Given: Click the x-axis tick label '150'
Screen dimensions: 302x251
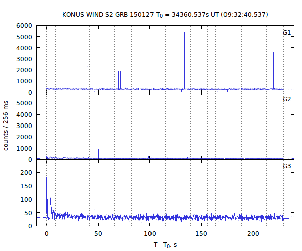Looking at the screenshot, I should pyautogui.click(x=201, y=234).
